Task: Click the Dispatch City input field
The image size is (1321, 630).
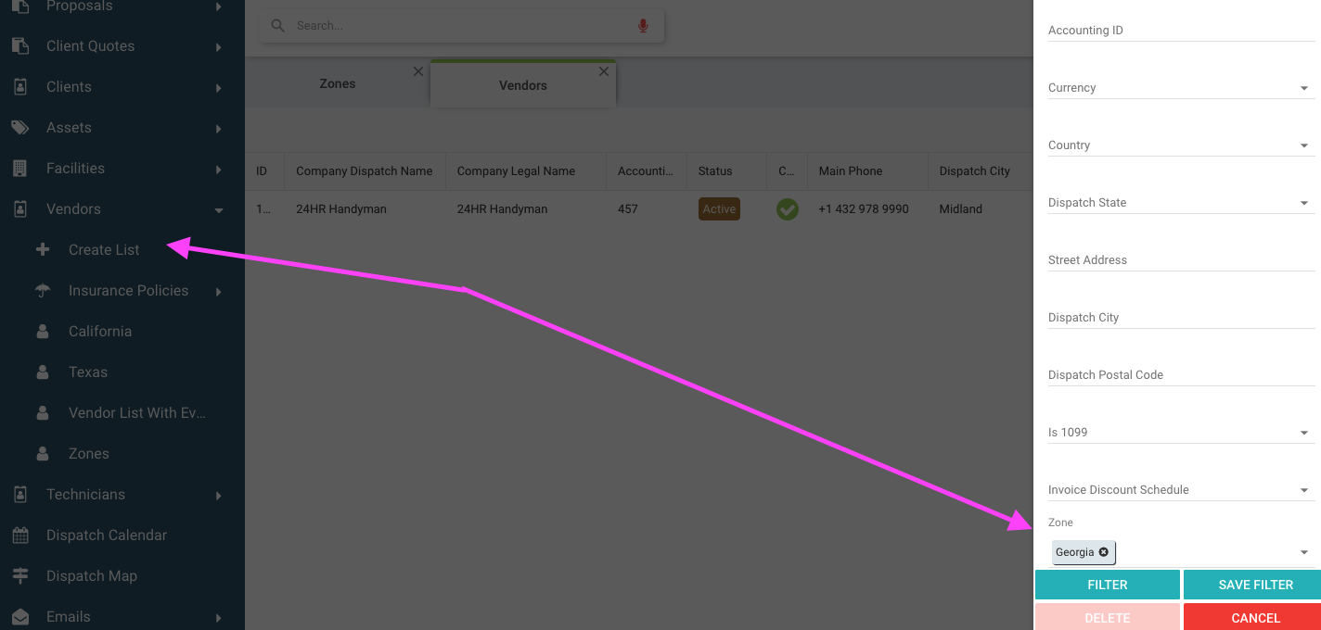Action: 1180,318
